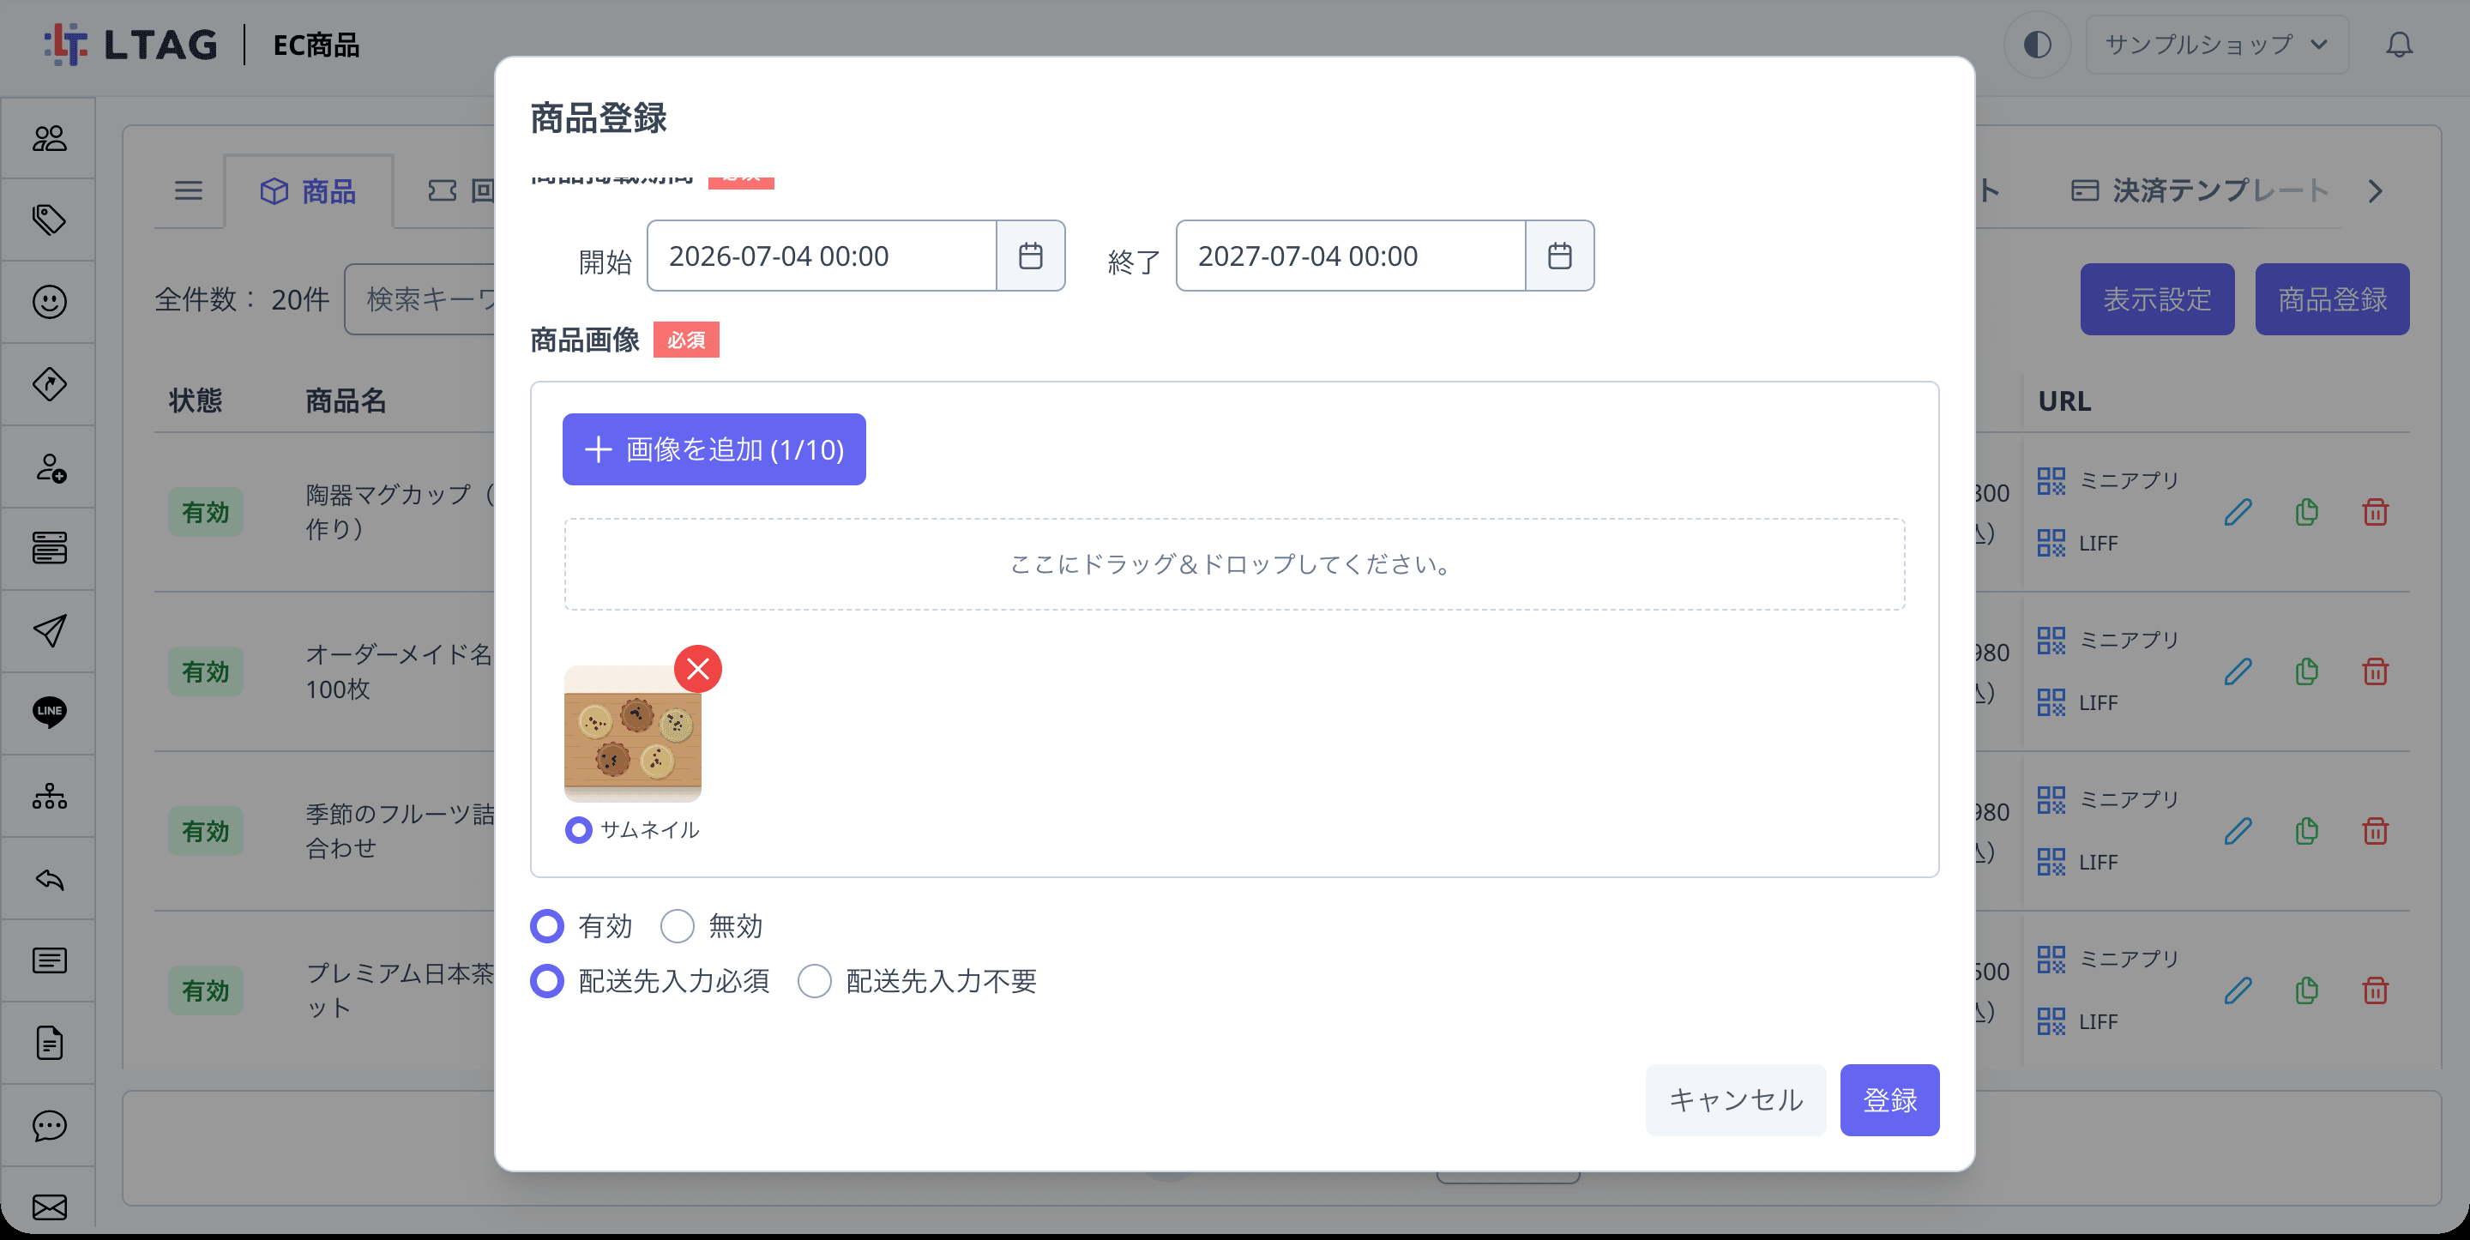The image size is (2470, 1240).
Task: Open the tags sidebar icon
Action: (x=49, y=220)
